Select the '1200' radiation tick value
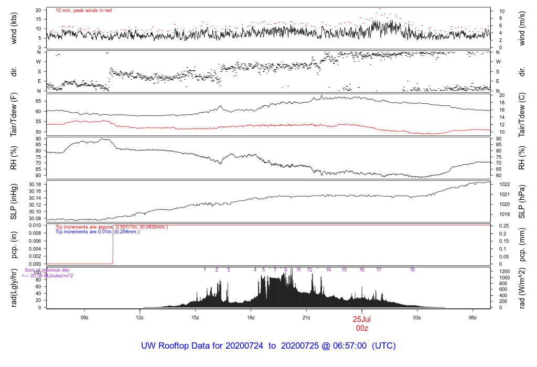The height and width of the screenshot is (367, 537). click(x=504, y=272)
